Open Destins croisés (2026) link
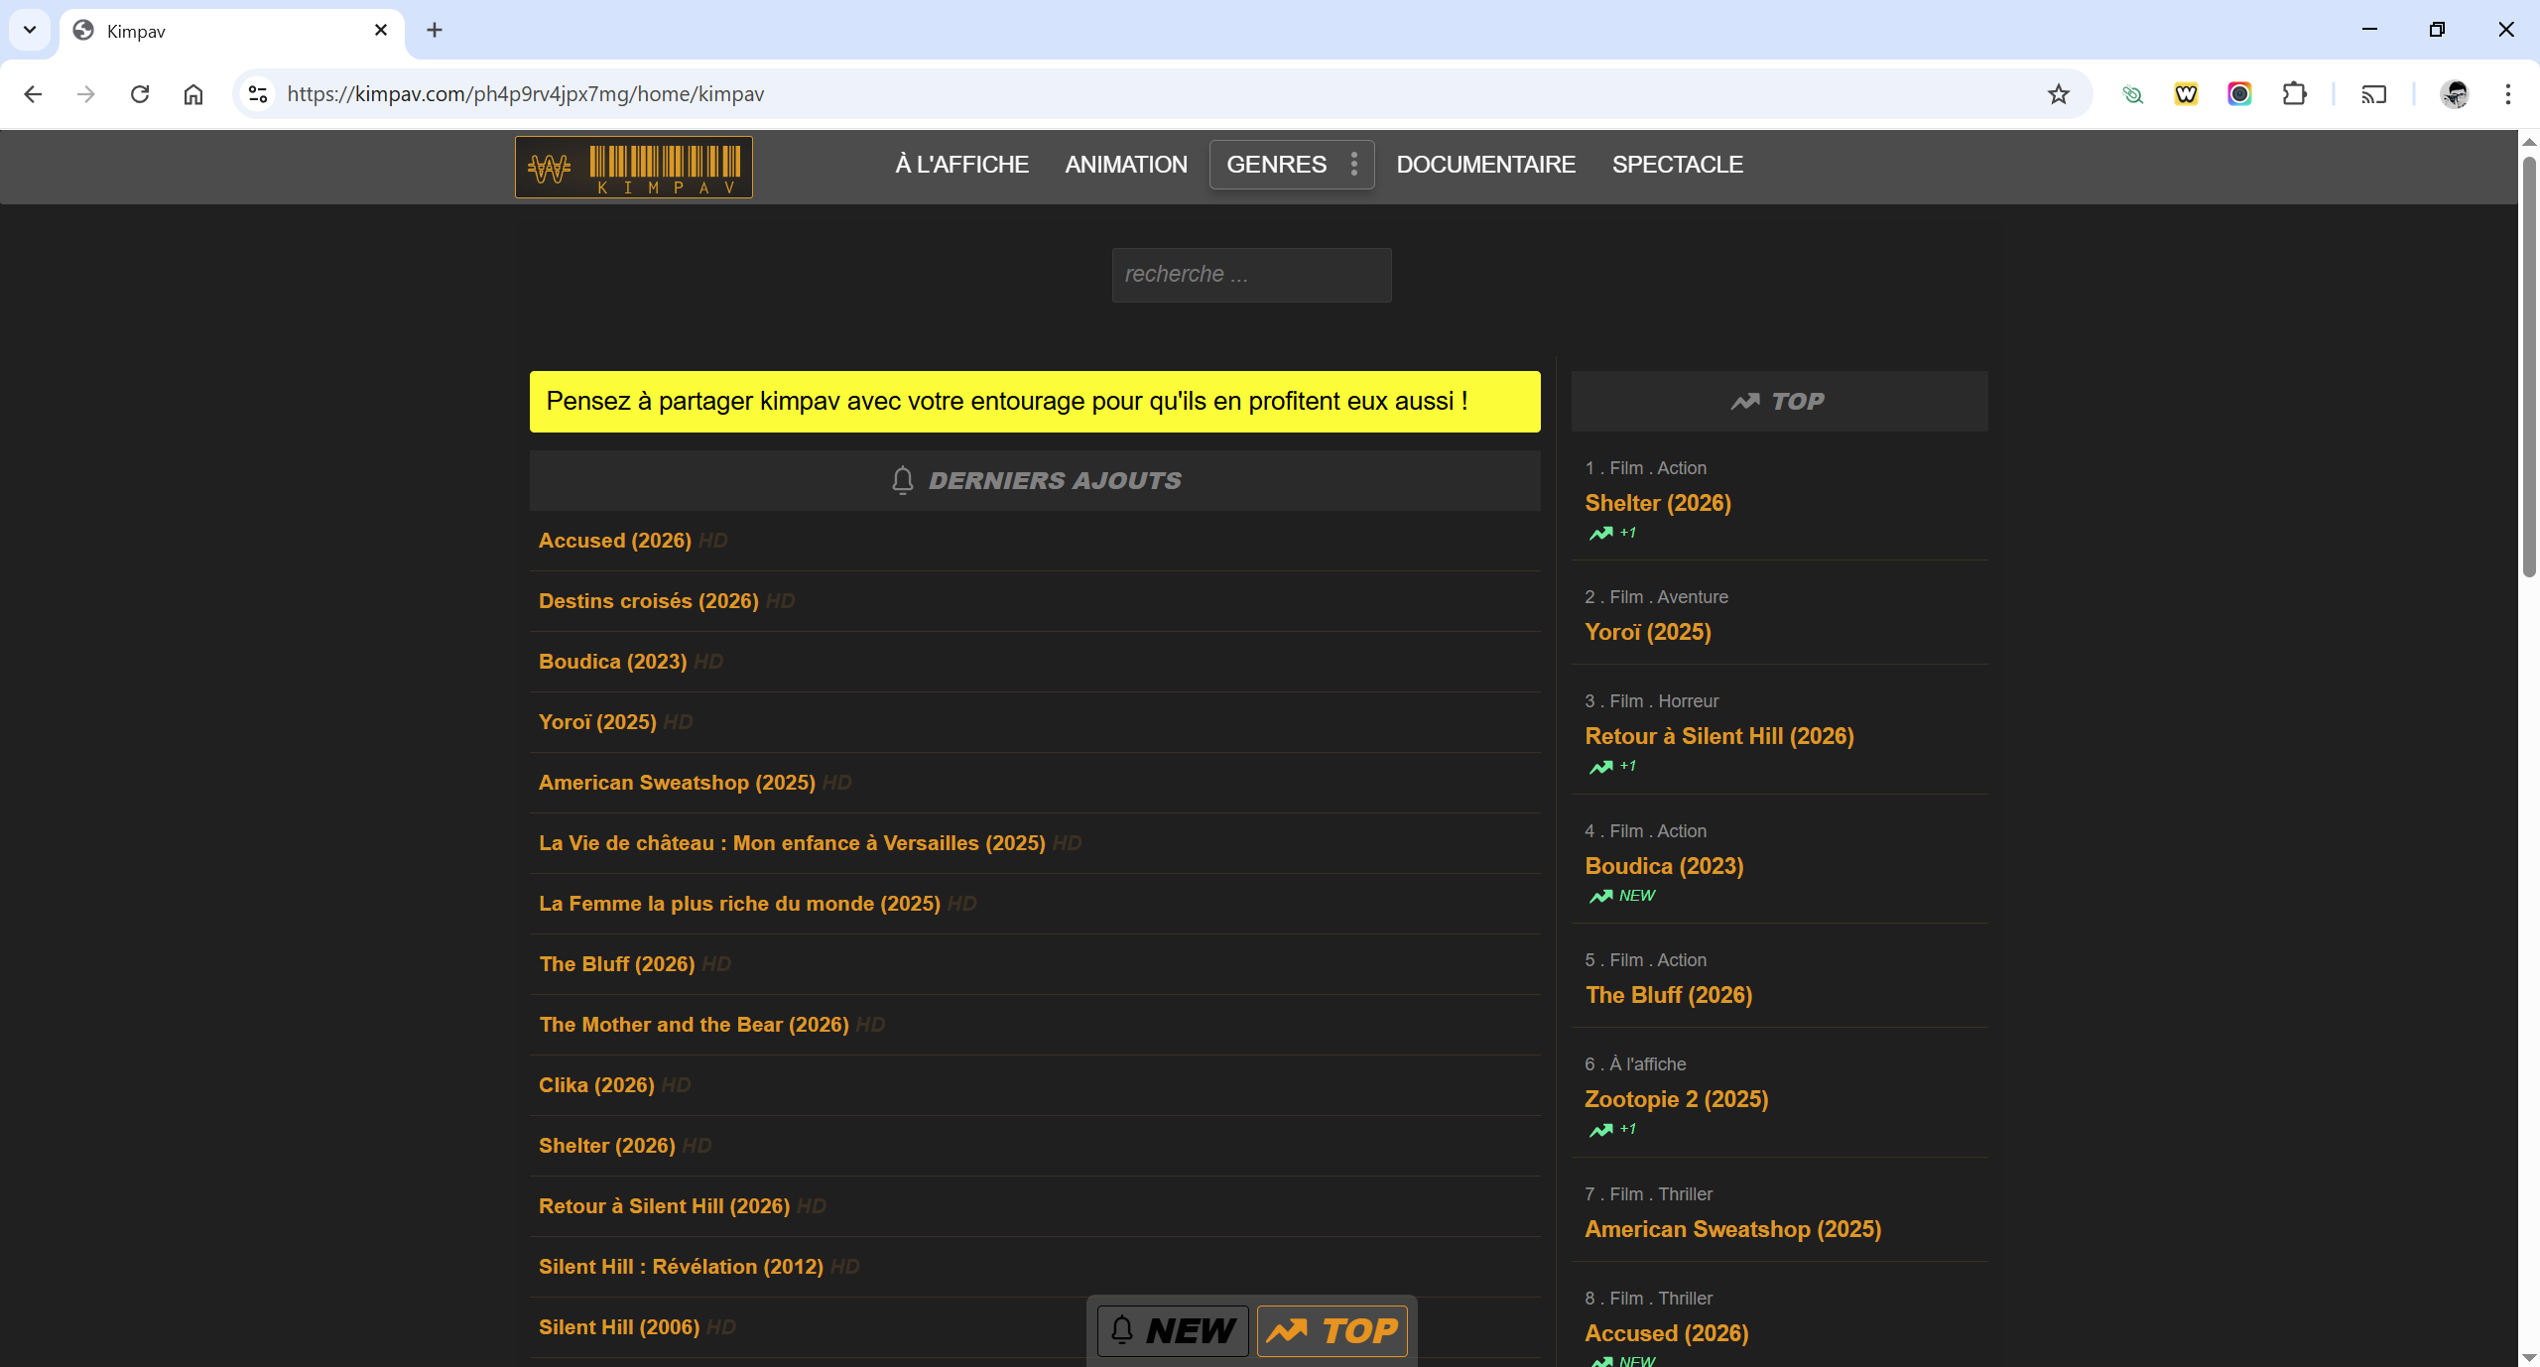The width and height of the screenshot is (2540, 1367). (x=648, y=601)
